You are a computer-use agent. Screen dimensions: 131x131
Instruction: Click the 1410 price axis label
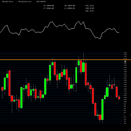pos(125,67)
